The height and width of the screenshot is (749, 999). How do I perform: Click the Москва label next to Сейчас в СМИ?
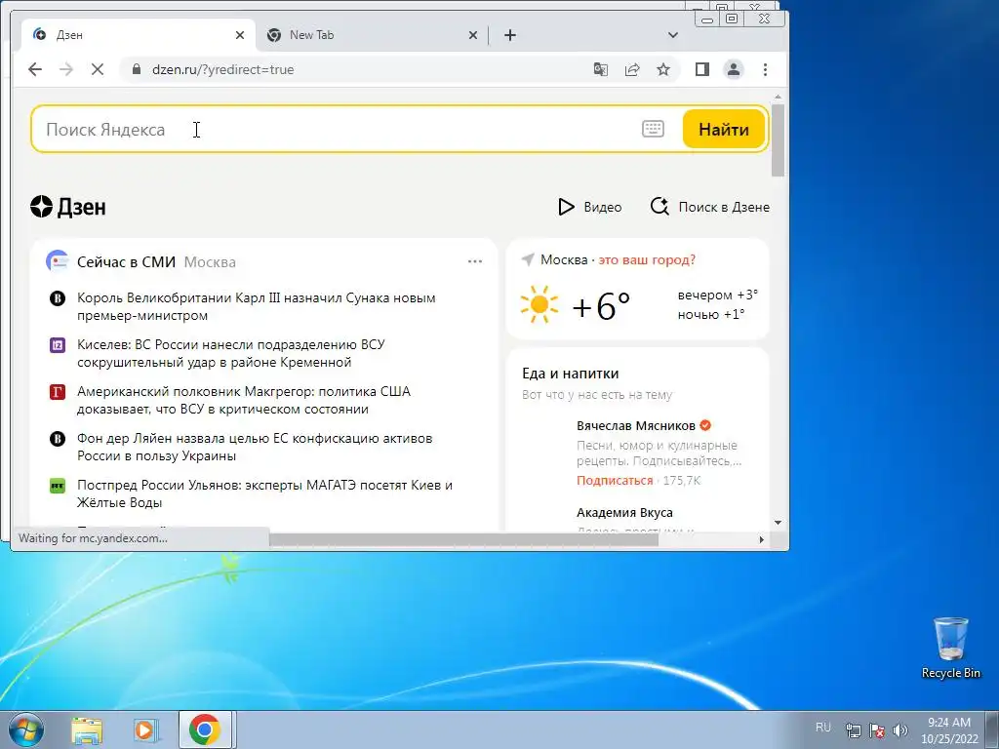pyautogui.click(x=210, y=261)
